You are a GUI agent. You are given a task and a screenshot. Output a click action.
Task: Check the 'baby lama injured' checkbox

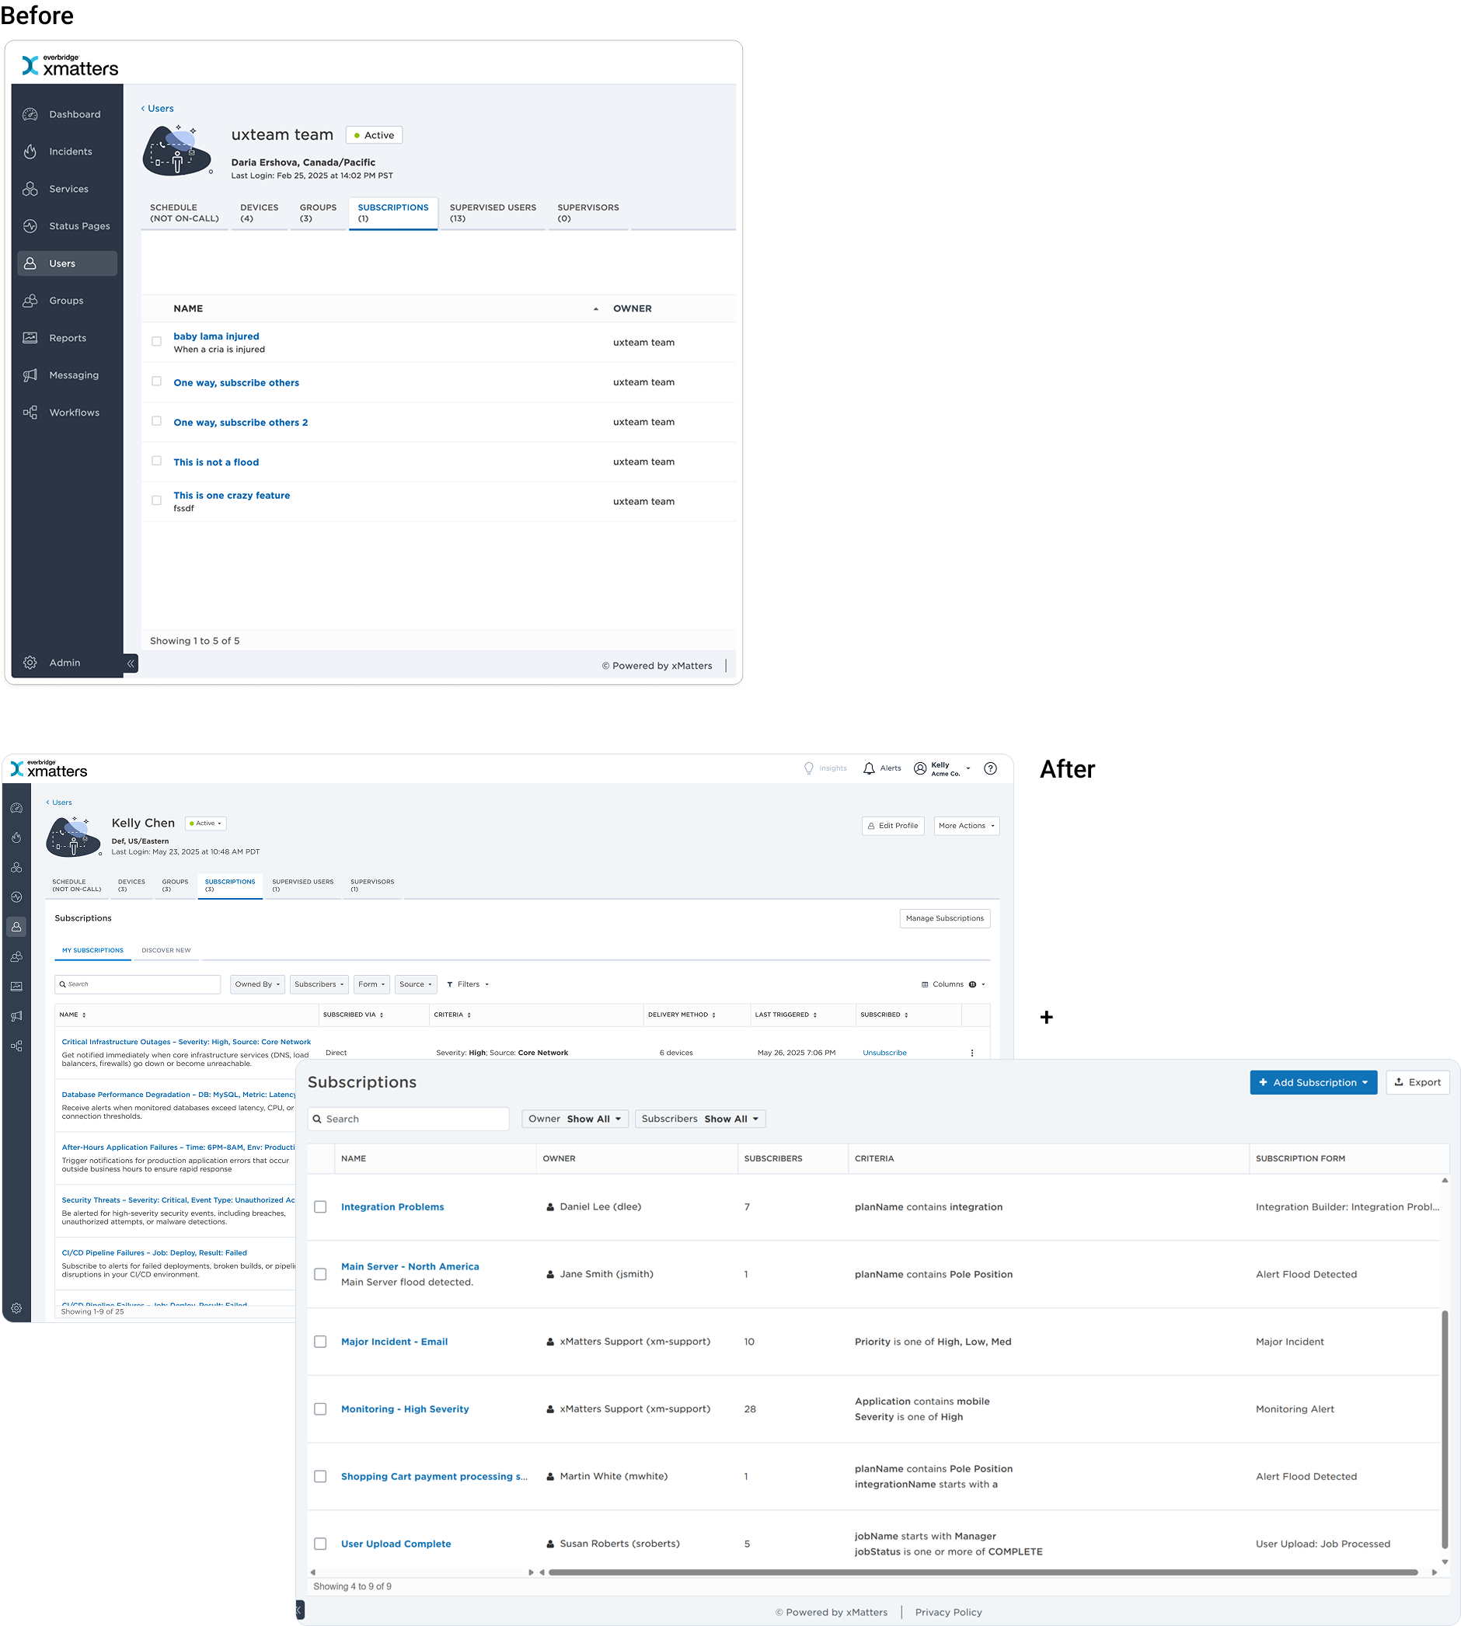click(156, 342)
